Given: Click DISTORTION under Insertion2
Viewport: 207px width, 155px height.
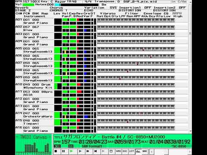Looking at the screenshot, I should click(164, 10).
